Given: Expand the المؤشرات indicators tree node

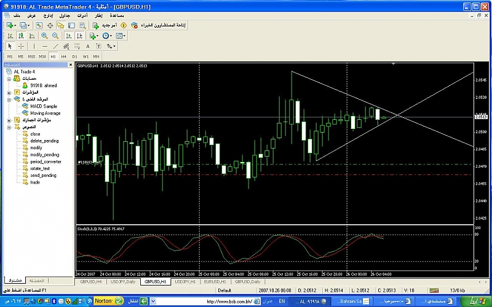Looking at the screenshot, I should point(9,93).
